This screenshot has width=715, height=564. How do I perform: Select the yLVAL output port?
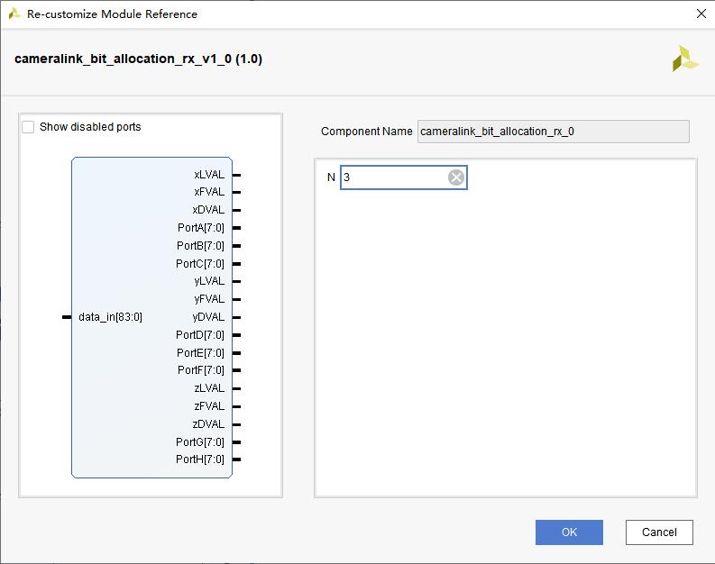pos(209,281)
